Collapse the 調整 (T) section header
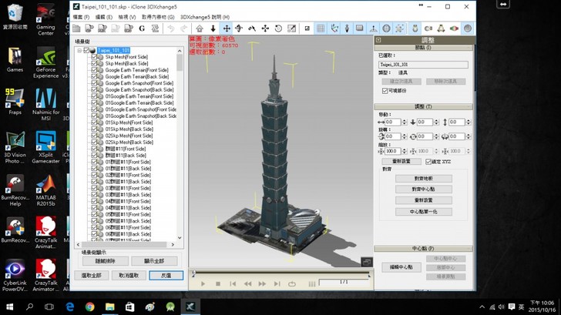Screen dimensions: 561x315 [x=423, y=106]
